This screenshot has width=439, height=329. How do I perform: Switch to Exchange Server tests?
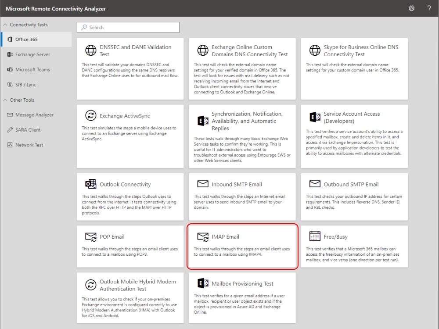click(36, 54)
